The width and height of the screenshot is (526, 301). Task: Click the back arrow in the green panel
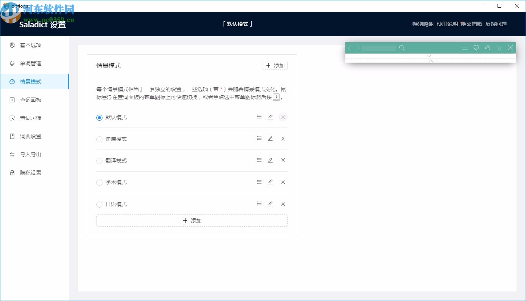[349, 48]
